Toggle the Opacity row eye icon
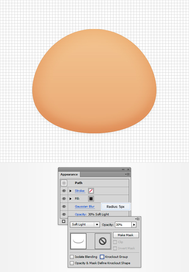Viewport: 189px width, 272px height. coord(64,214)
